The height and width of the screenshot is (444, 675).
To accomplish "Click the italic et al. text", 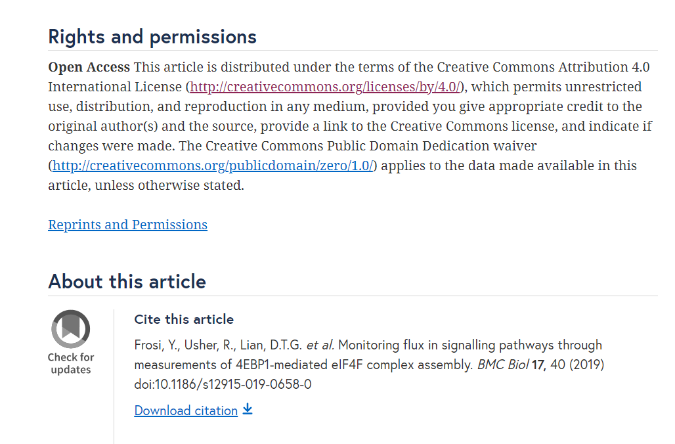I will [320, 345].
